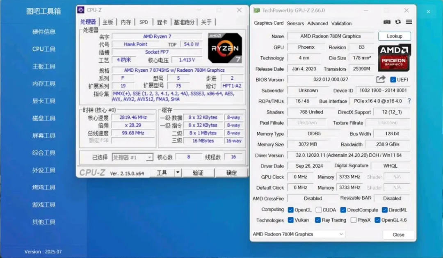Click the Lookup button in GPU-Z
The image size is (443, 258).
(395, 36)
